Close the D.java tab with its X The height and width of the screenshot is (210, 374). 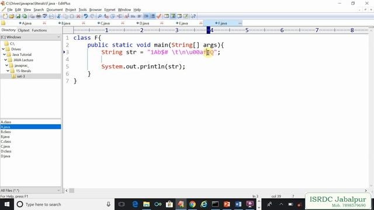162,23
